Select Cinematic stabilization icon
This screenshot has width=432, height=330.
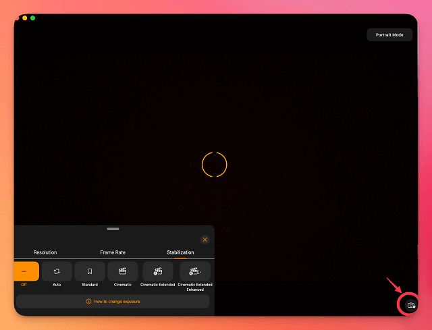tap(123, 271)
